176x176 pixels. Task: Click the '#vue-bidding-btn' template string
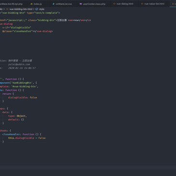(24, 87)
